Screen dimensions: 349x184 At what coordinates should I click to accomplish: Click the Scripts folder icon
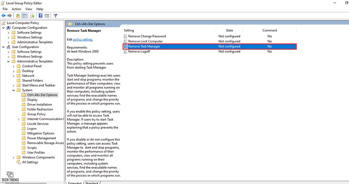point(24,148)
